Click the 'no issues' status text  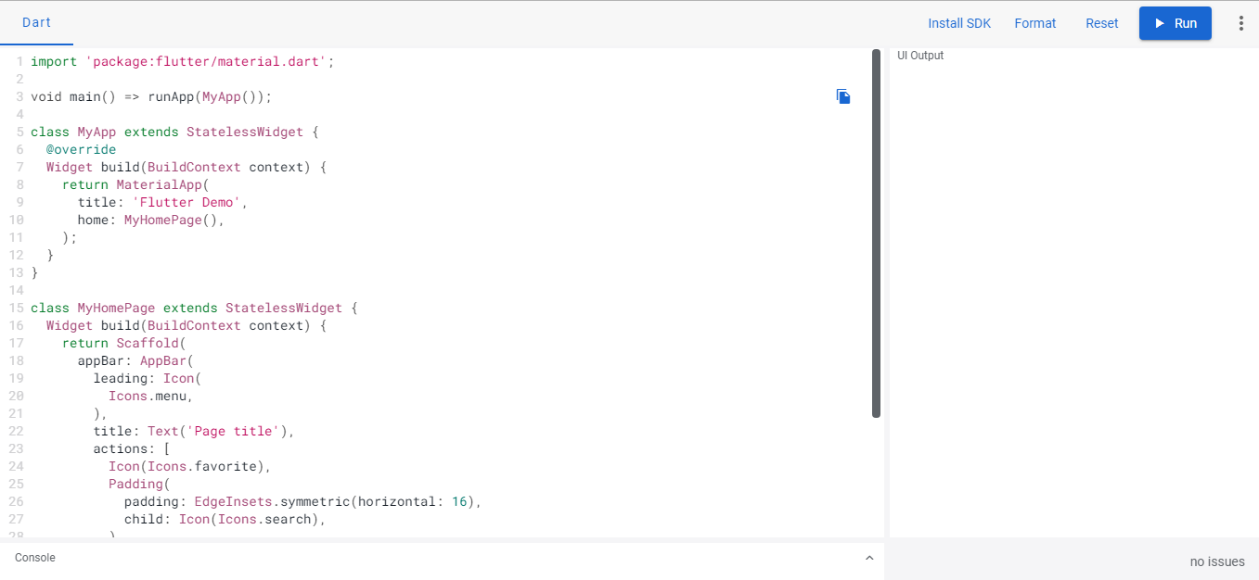tap(1217, 561)
